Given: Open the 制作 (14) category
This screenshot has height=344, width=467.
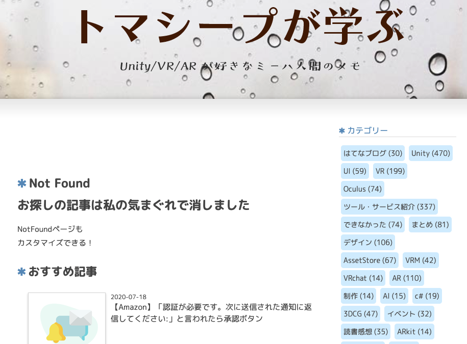Looking at the screenshot, I should pos(358,296).
